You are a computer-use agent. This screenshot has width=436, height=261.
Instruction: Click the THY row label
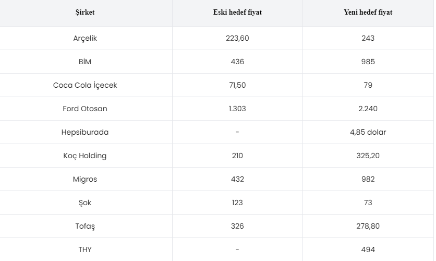[x=85, y=250]
